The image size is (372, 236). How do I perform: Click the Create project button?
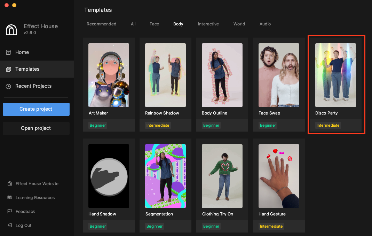[36, 109]
